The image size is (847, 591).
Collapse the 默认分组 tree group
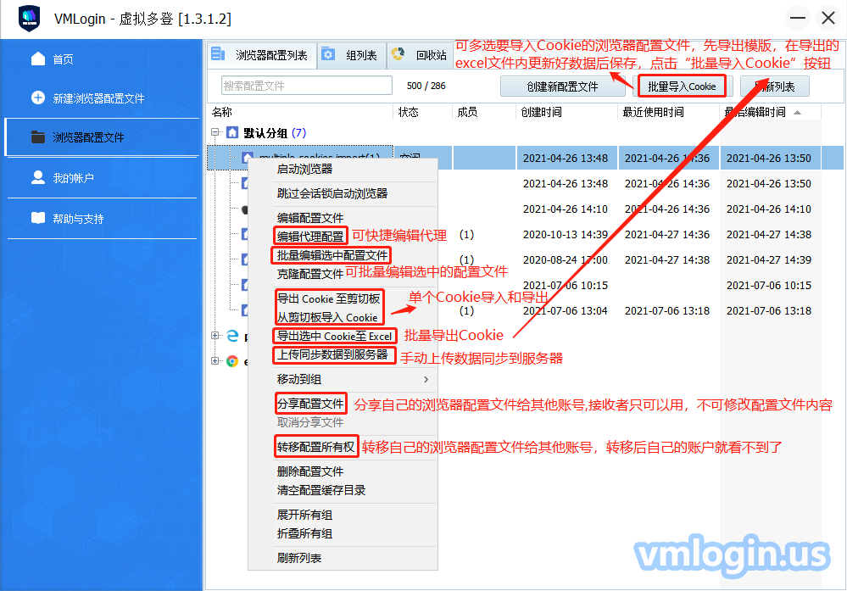coord(215,131)
